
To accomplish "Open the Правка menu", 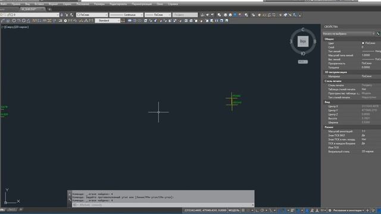I will pos(16,4).
